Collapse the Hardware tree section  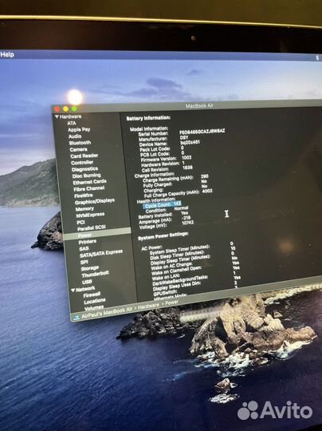57,117
